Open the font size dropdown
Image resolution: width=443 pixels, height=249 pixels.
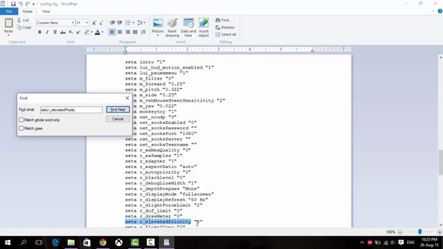[87, 23]
